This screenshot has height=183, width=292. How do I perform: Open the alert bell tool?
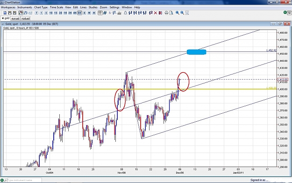click(x=126, y=13)
